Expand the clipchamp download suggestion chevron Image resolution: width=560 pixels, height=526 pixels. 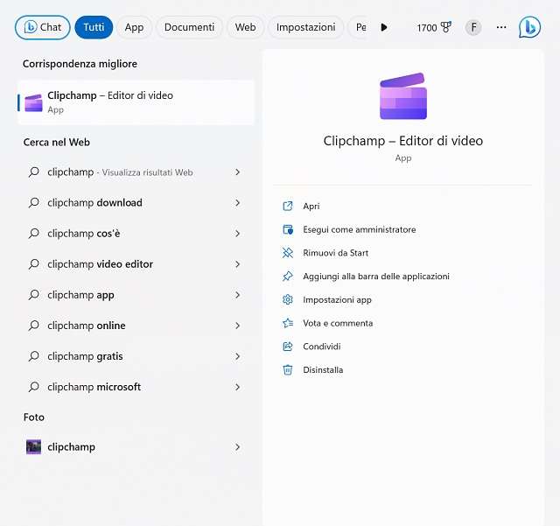(237, 203)
